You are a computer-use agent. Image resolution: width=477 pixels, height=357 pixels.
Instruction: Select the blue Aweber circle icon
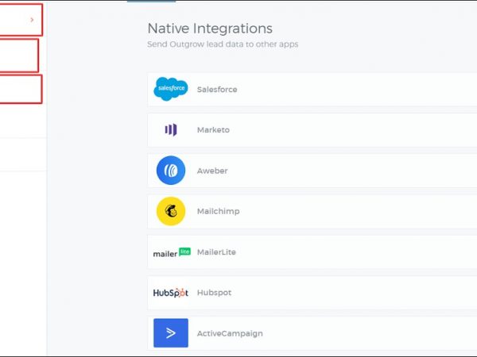coord(170,171)
